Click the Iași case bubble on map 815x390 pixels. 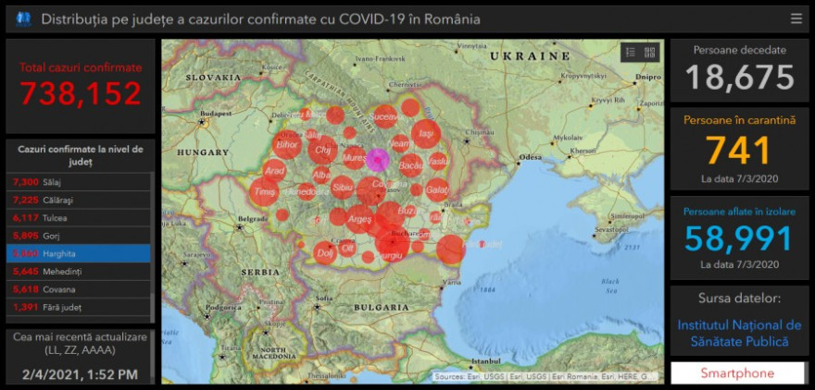425,134
